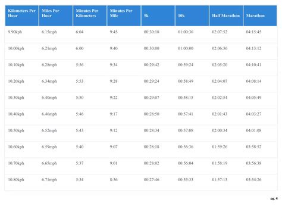282x218 pixels.
Task: Click the 6.15mph value
Action: pos(49,32)
